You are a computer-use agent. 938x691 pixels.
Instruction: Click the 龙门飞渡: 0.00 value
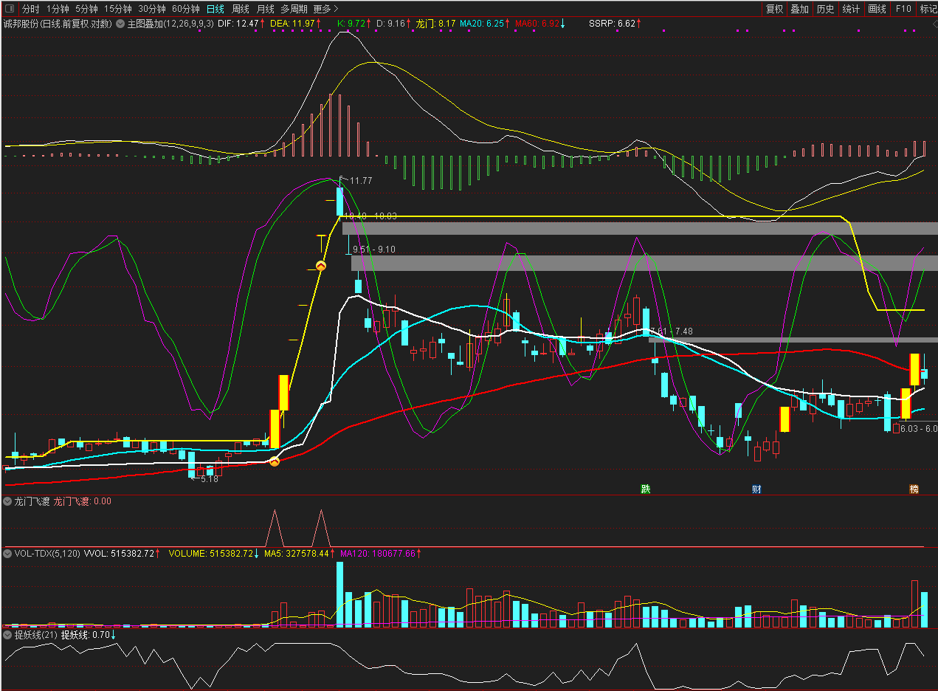(x=83, y=501)
